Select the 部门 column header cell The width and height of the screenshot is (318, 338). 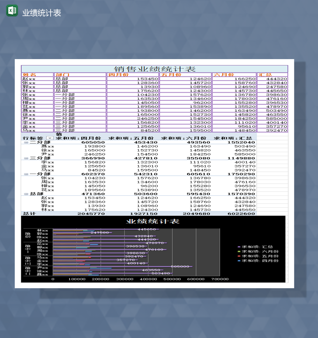(x=80, y=75)
